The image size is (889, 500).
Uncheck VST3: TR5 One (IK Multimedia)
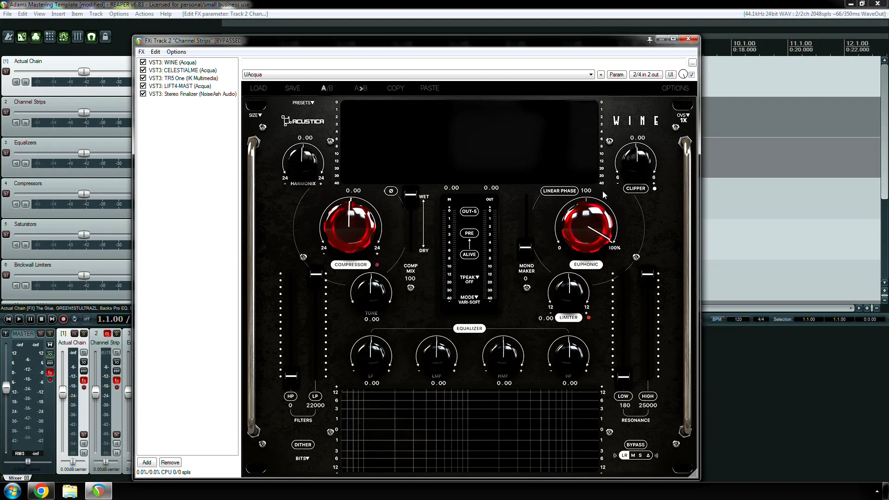pyautogui.click(x=143, y=78)
